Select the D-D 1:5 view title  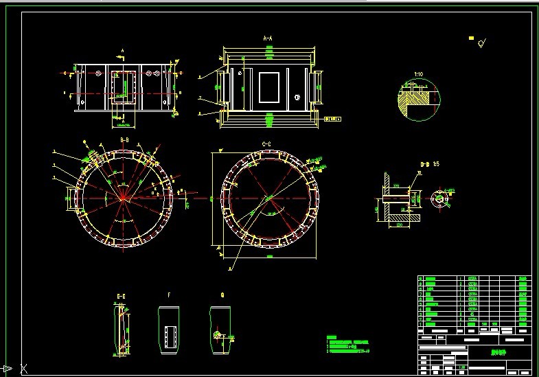coord(430,164)
